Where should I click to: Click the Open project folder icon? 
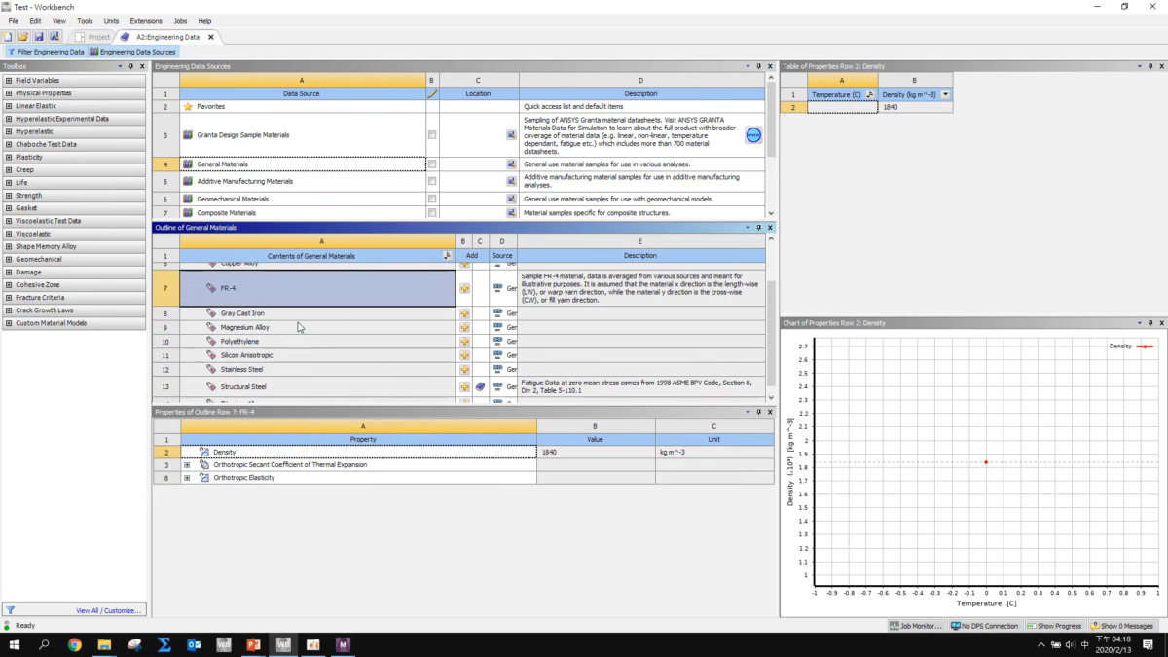22,37
